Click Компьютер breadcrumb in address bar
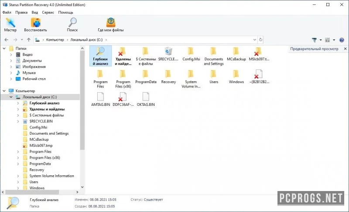 coord(55,40)
